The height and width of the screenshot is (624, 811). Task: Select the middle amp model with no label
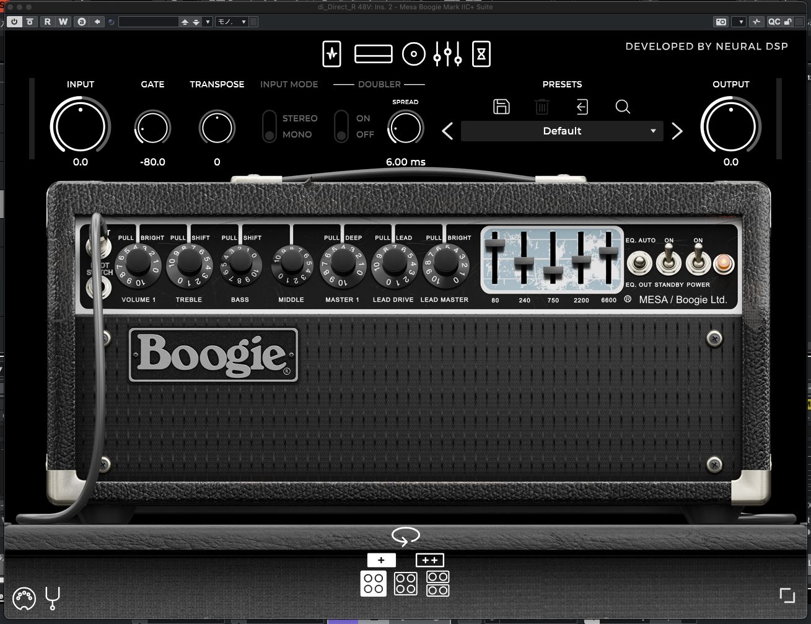point(406,583)
